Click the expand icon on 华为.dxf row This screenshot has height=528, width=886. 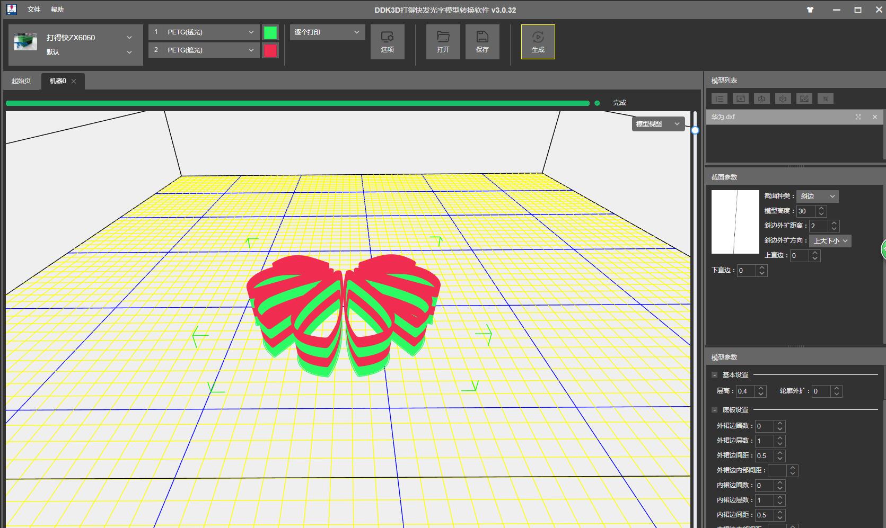(858, 117)
